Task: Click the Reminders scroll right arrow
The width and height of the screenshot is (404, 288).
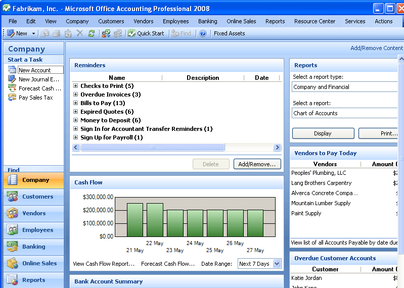Action: pyautogui.click(x=277, y=148)
